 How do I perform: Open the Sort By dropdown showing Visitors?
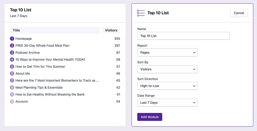pos(167,69)
